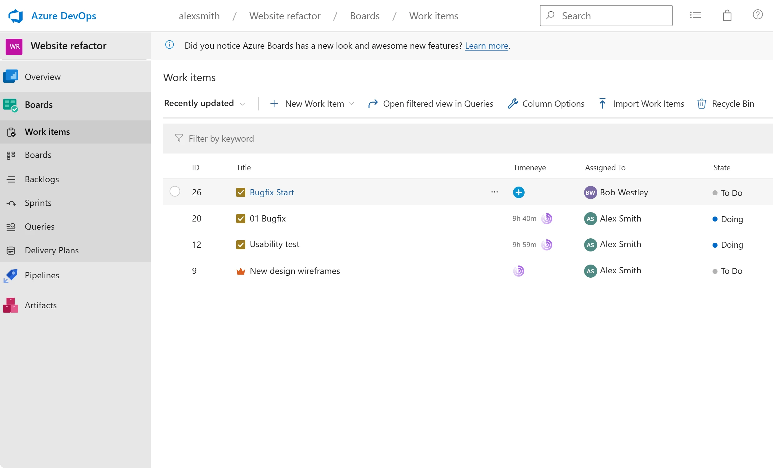
Task: Open Delivery Plans in the sidebar
Action: point(75,250)
